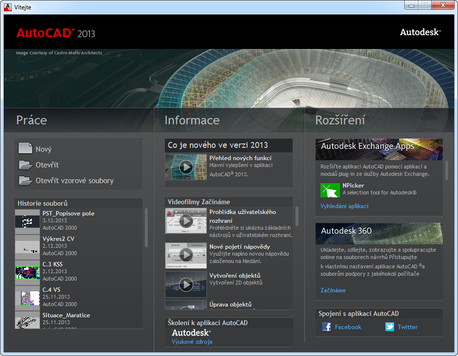Select the C.3 KSS recent file thumbnail
The image size is (458, 356).
(x=27, y=272)
